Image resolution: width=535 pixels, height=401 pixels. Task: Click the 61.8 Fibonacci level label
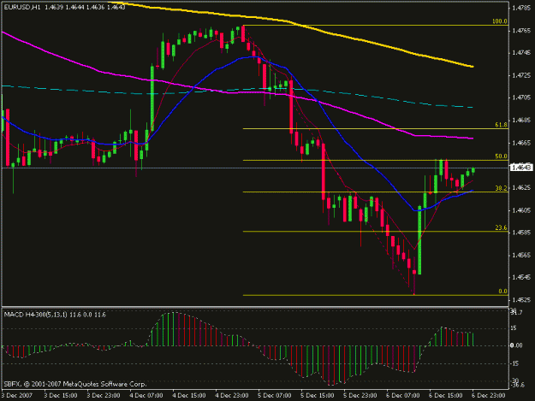click(501, 125)
